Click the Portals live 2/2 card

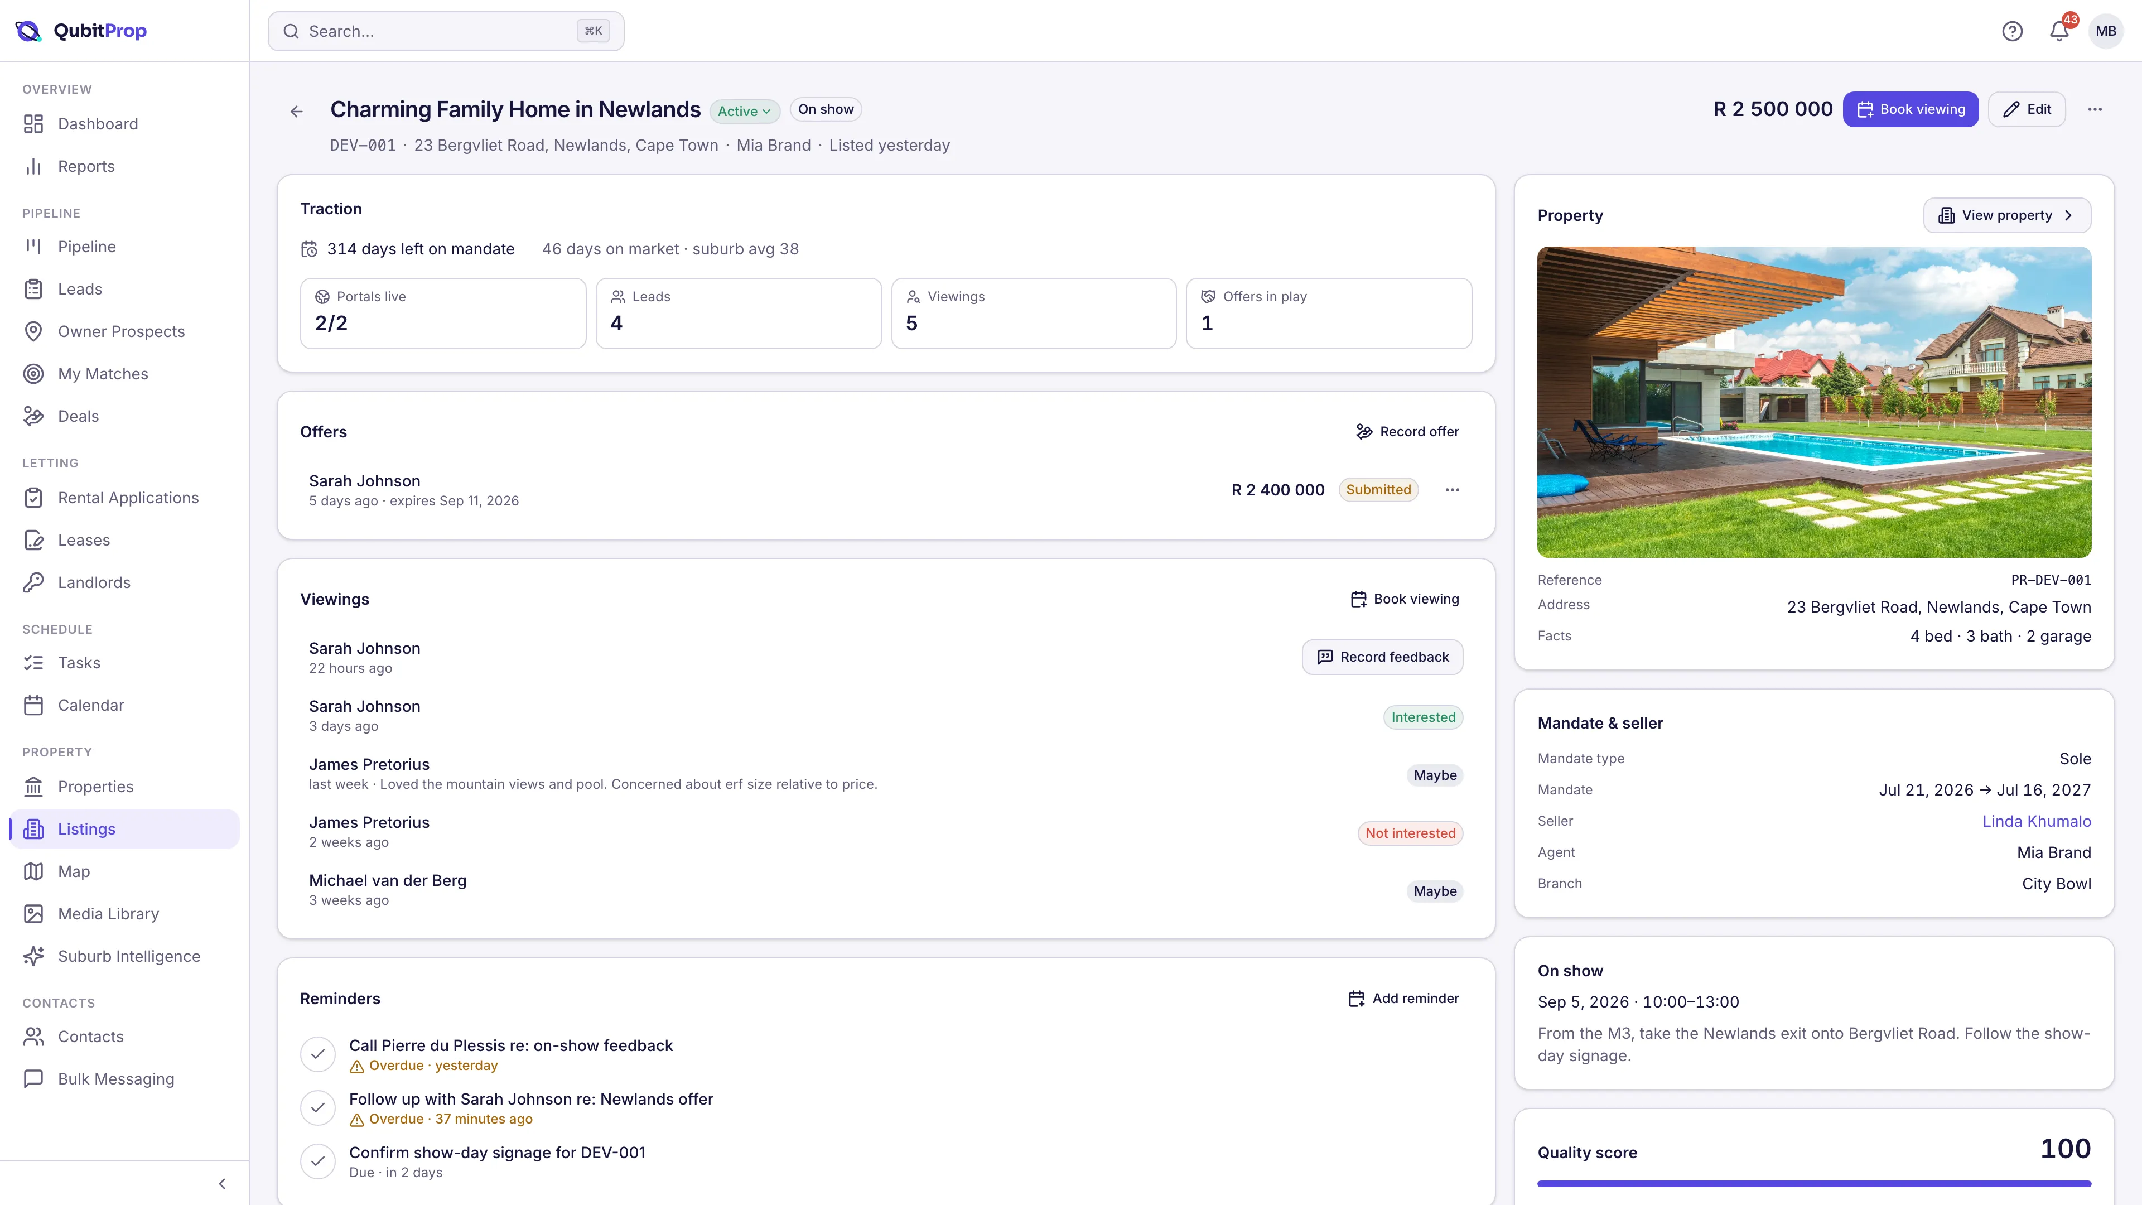[443, 312]
